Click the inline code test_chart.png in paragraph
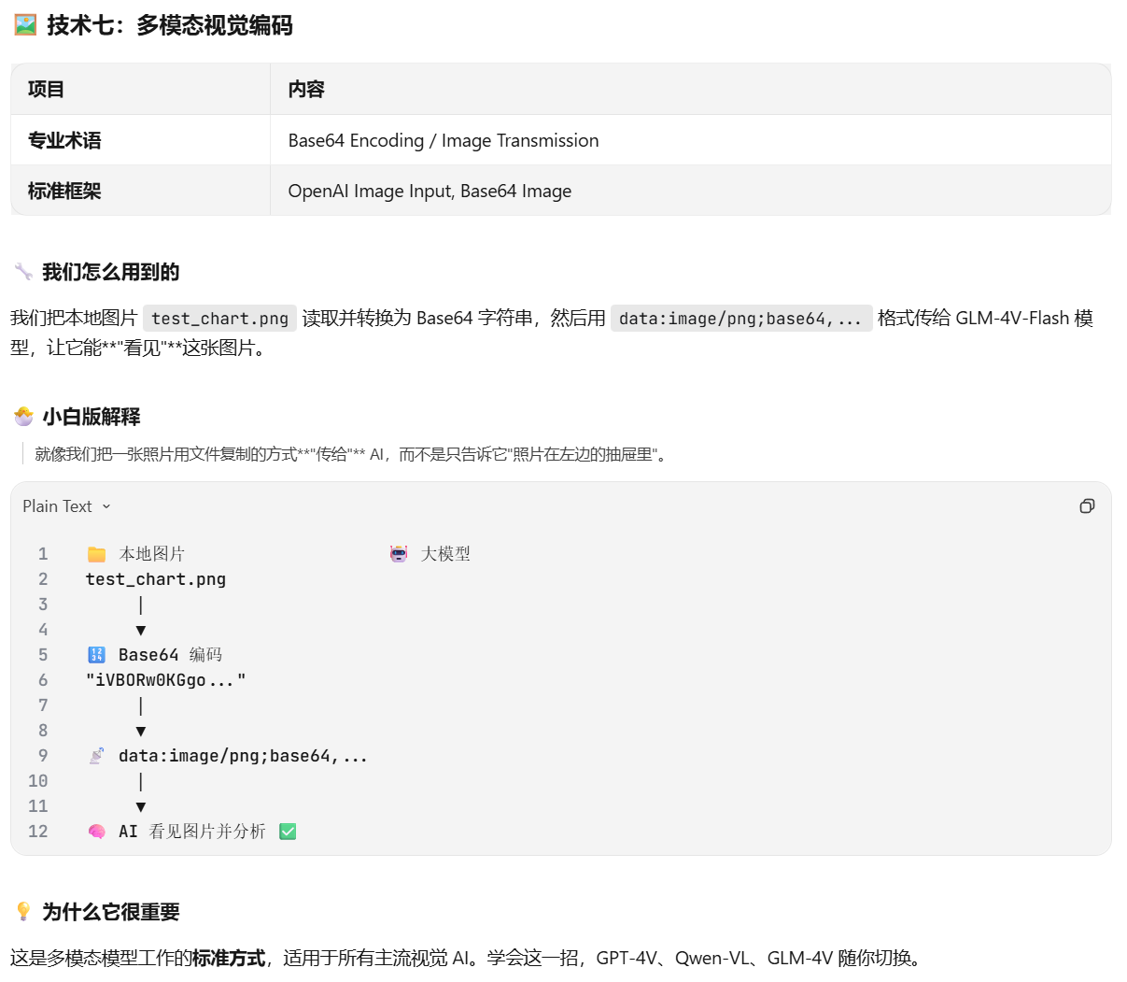1127x982 pixels. [x=220, y=319]
